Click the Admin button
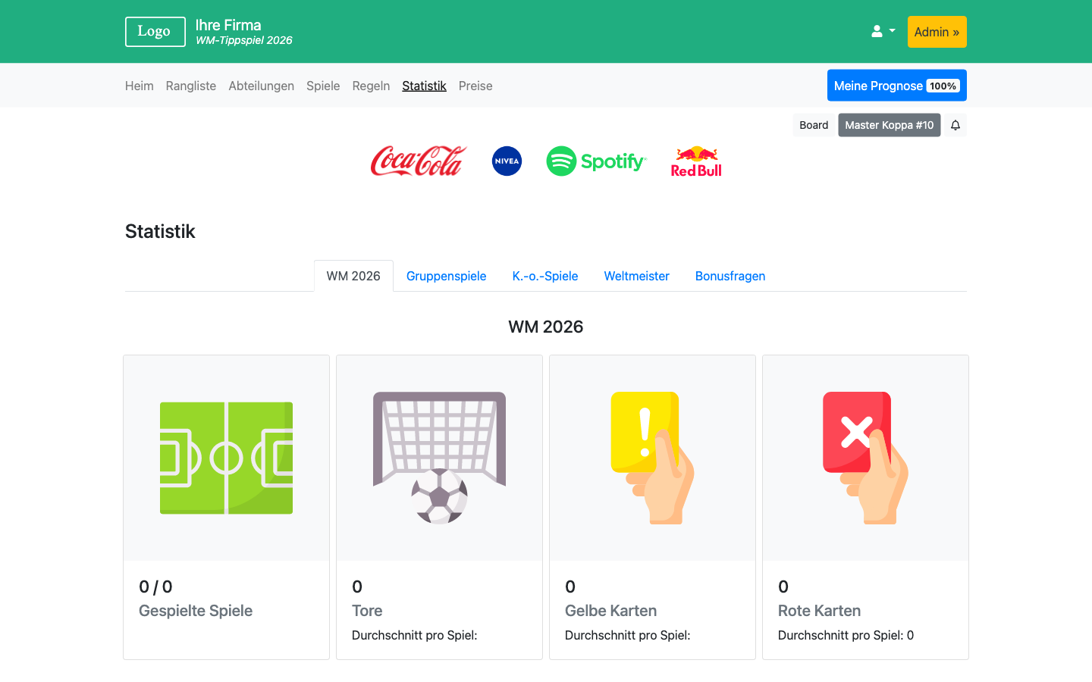 pyautogui.click(x=937, y=31)
